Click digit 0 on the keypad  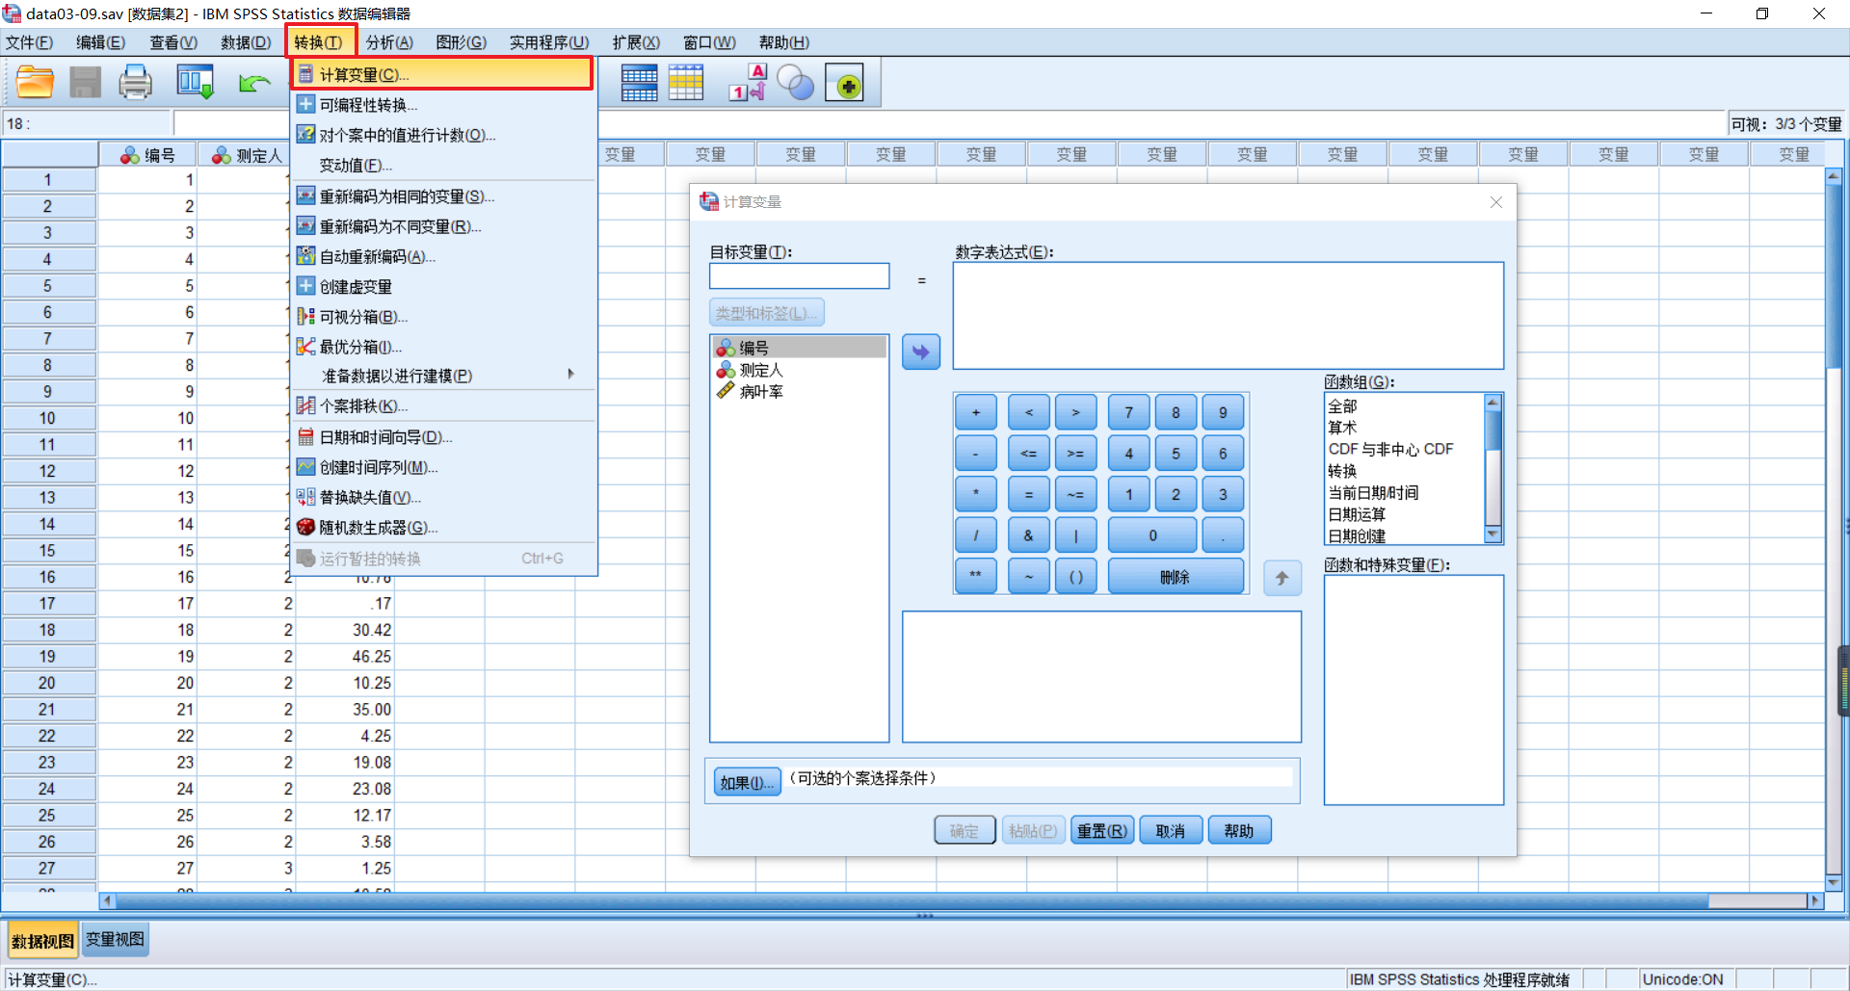[1152, 535]
